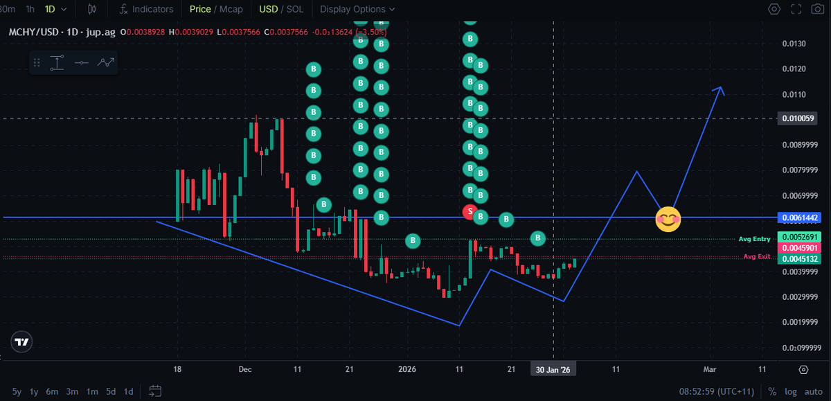Select the price range measure tool
Image resolution: width=831 pixels, height=401 pixels.
pos(57,62)
